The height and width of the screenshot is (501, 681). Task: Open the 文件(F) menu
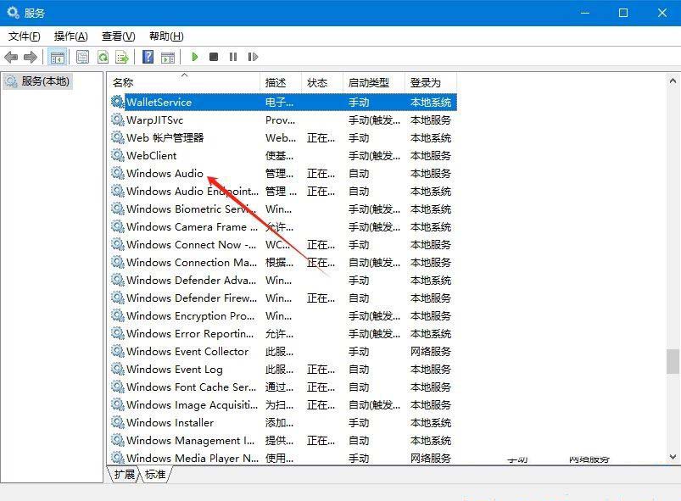[x=24, y=36]
